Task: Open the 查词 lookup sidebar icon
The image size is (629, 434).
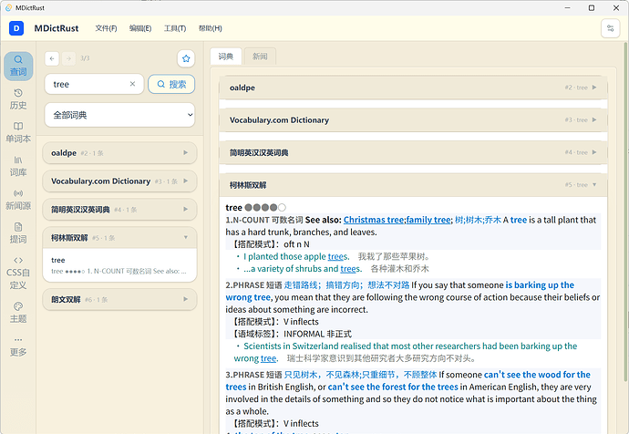Action: [18, 67]
